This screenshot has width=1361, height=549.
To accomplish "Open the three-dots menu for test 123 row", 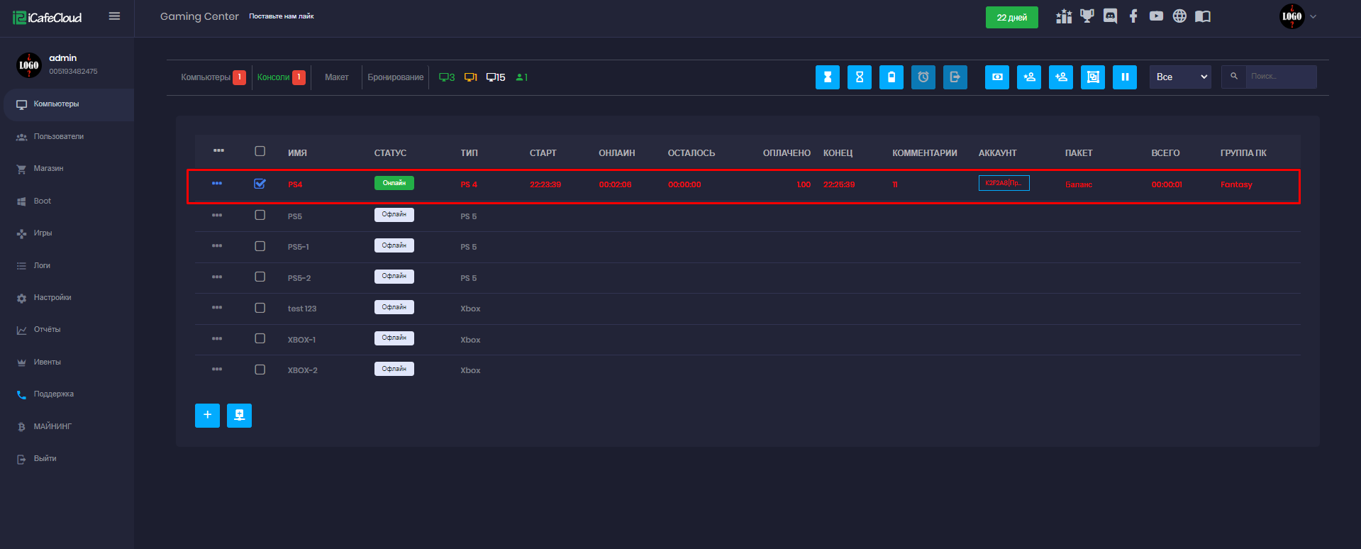I will pyautogui.click(x=217, y=307).
